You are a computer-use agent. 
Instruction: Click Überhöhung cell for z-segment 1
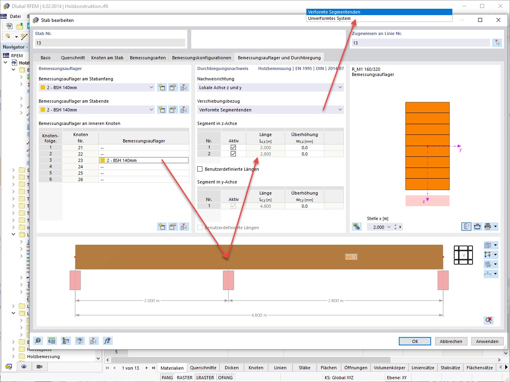(x=304, y=148)
